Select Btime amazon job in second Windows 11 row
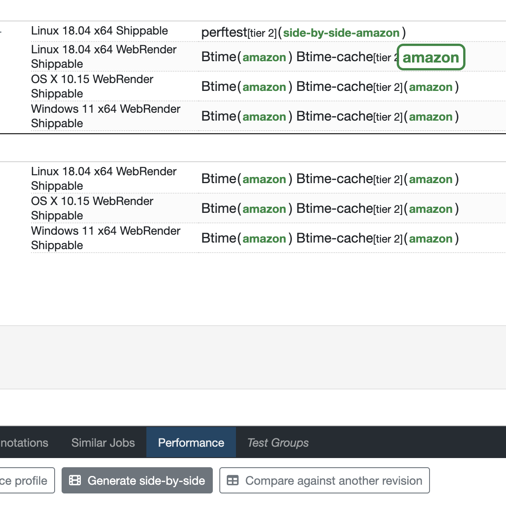Image resolution: width=506 pixels, height=507 pixels. (x=264, y=239)
